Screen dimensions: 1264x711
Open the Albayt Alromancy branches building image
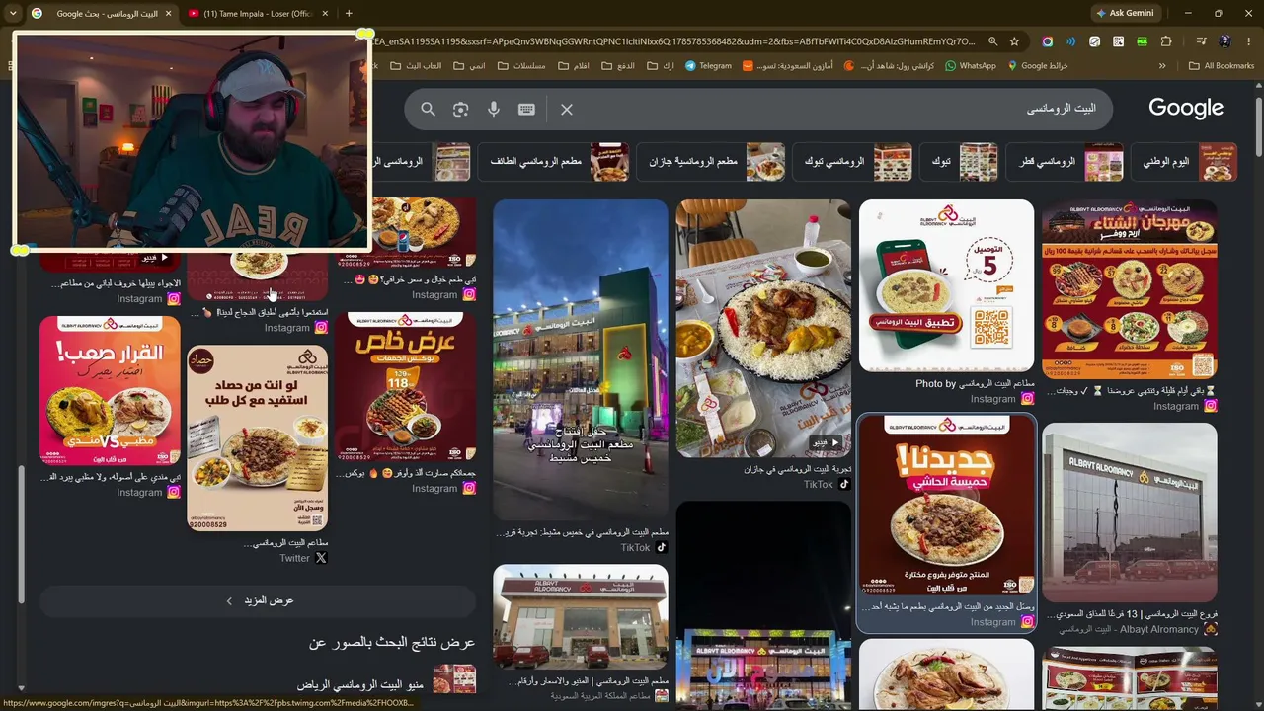tap(1130, 513)
